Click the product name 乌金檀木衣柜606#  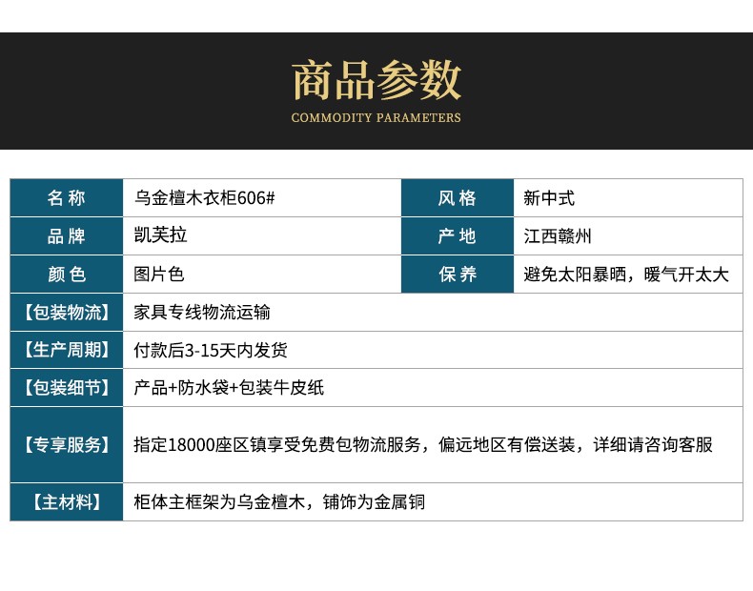(205, 198)
